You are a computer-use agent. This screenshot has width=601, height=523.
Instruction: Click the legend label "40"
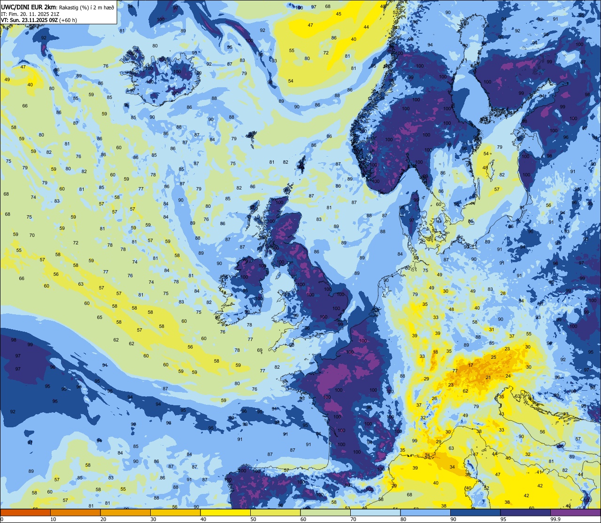pyautogui.click(x=203, y=519)
